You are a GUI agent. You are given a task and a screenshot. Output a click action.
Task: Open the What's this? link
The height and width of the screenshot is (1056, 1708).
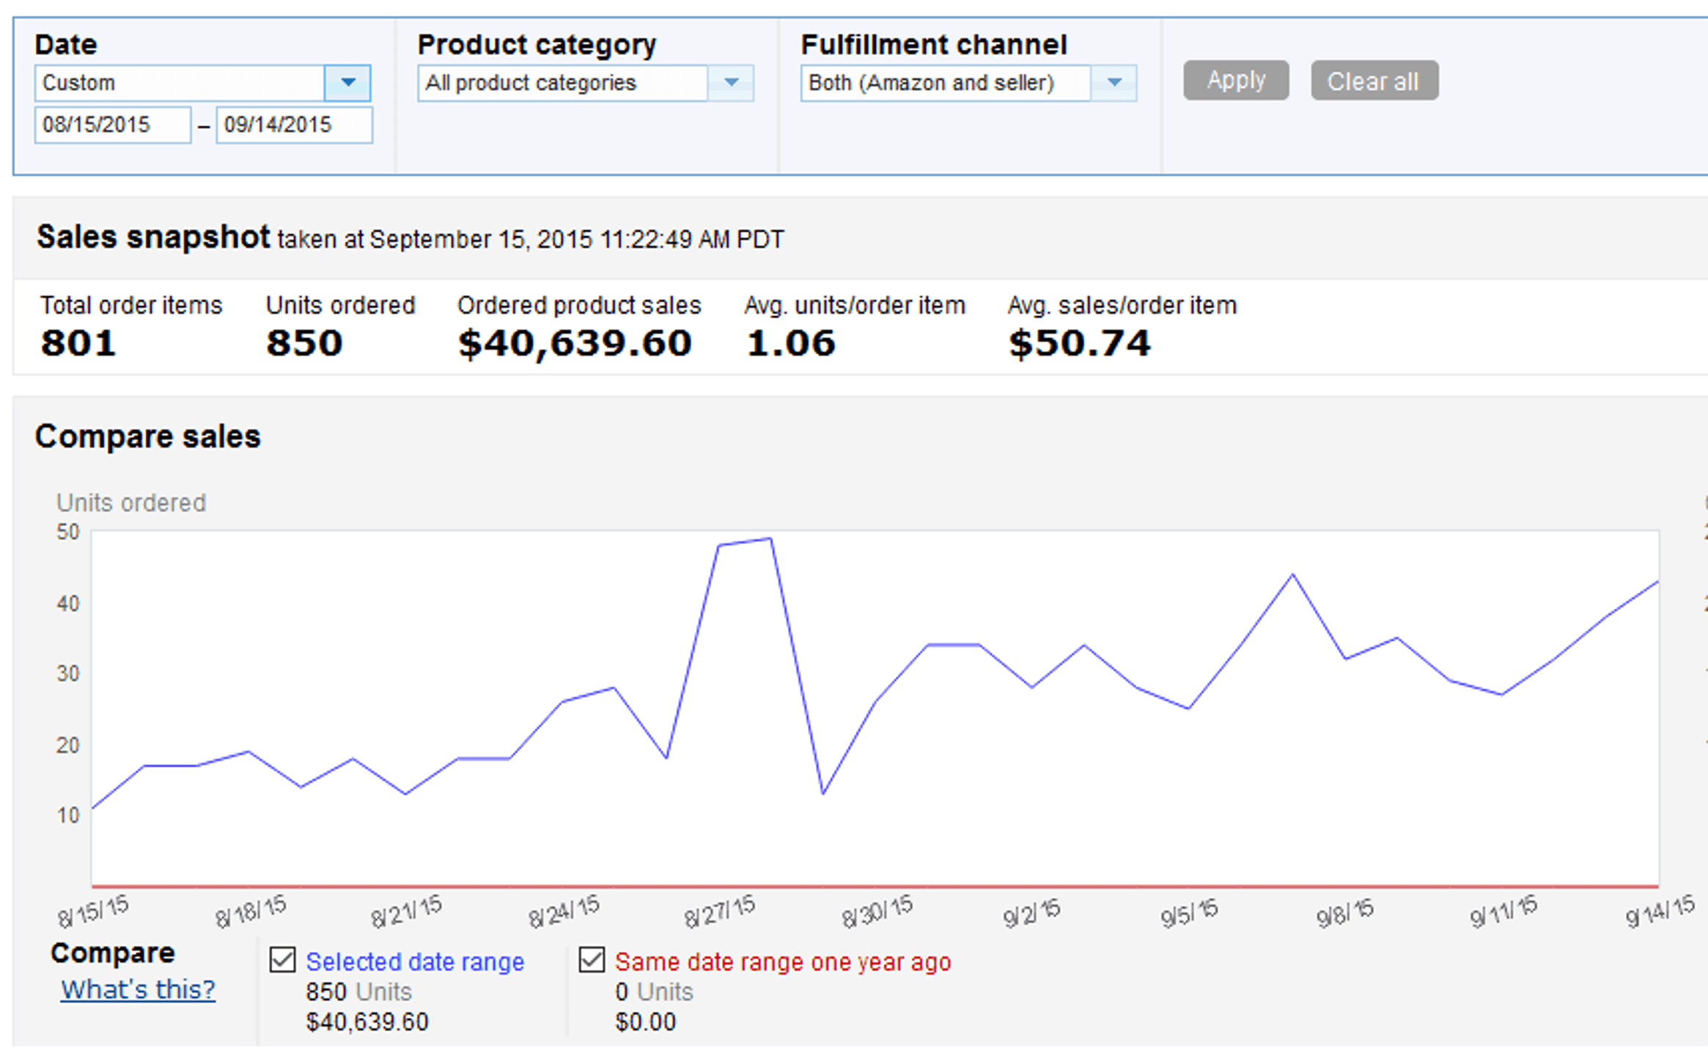tap(138, 990)
